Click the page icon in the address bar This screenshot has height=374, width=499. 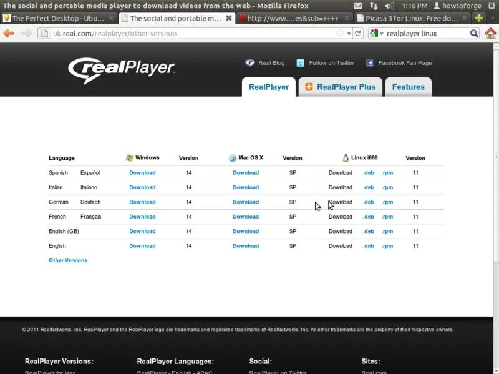pyautogui.click(x=44, y=33)
